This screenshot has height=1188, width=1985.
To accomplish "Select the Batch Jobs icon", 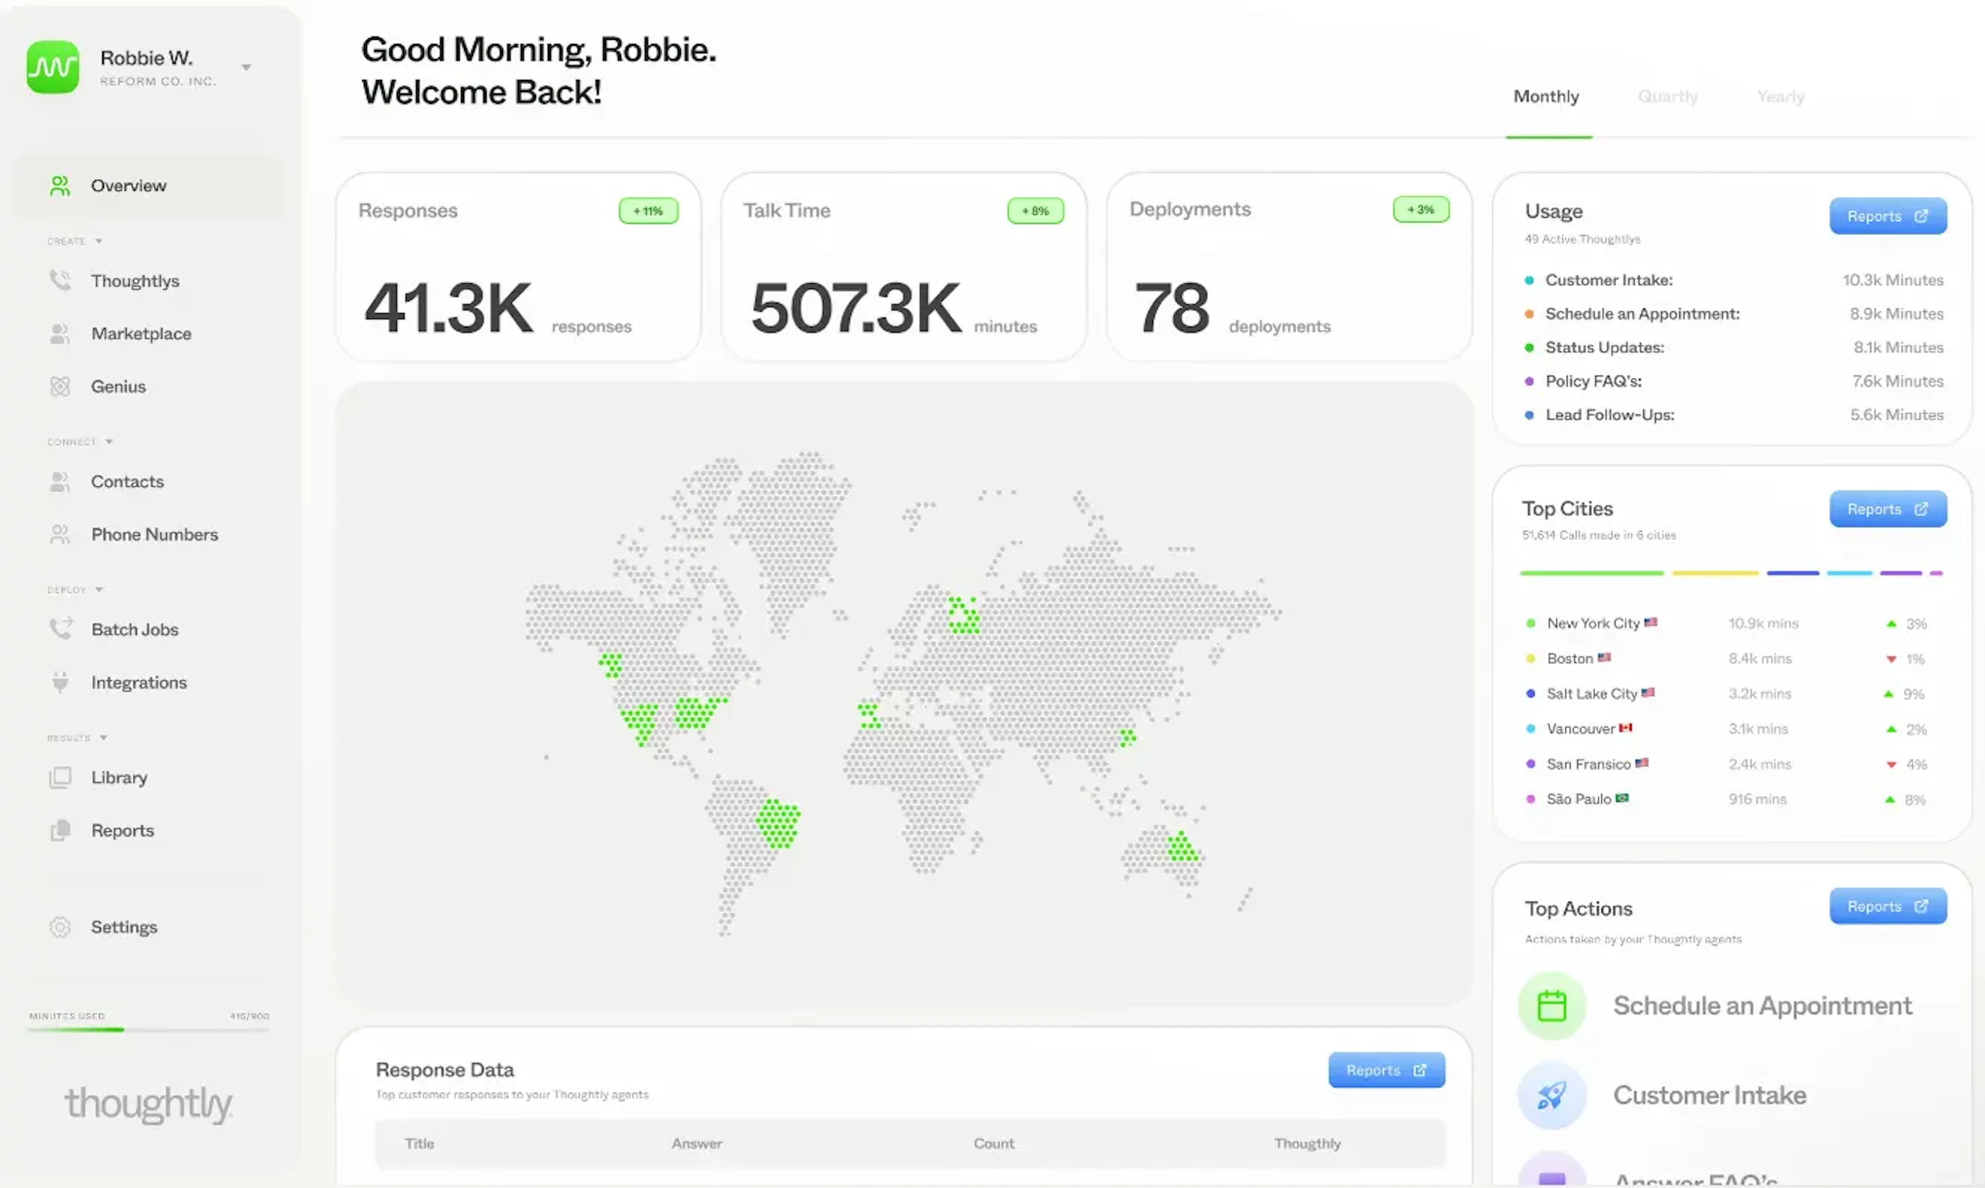I will click(x=60, y=629).
